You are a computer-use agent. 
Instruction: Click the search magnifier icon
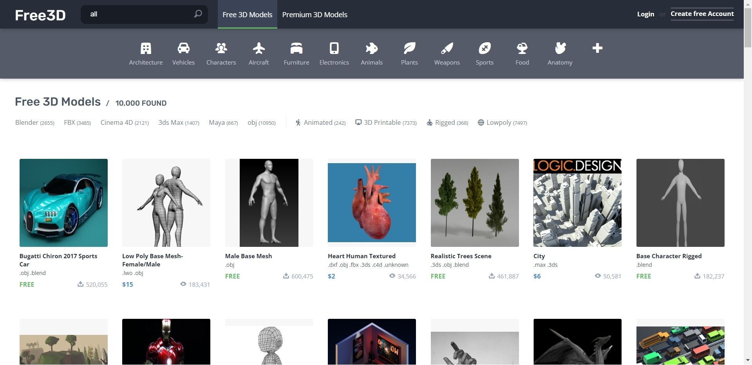click(198, 14)
